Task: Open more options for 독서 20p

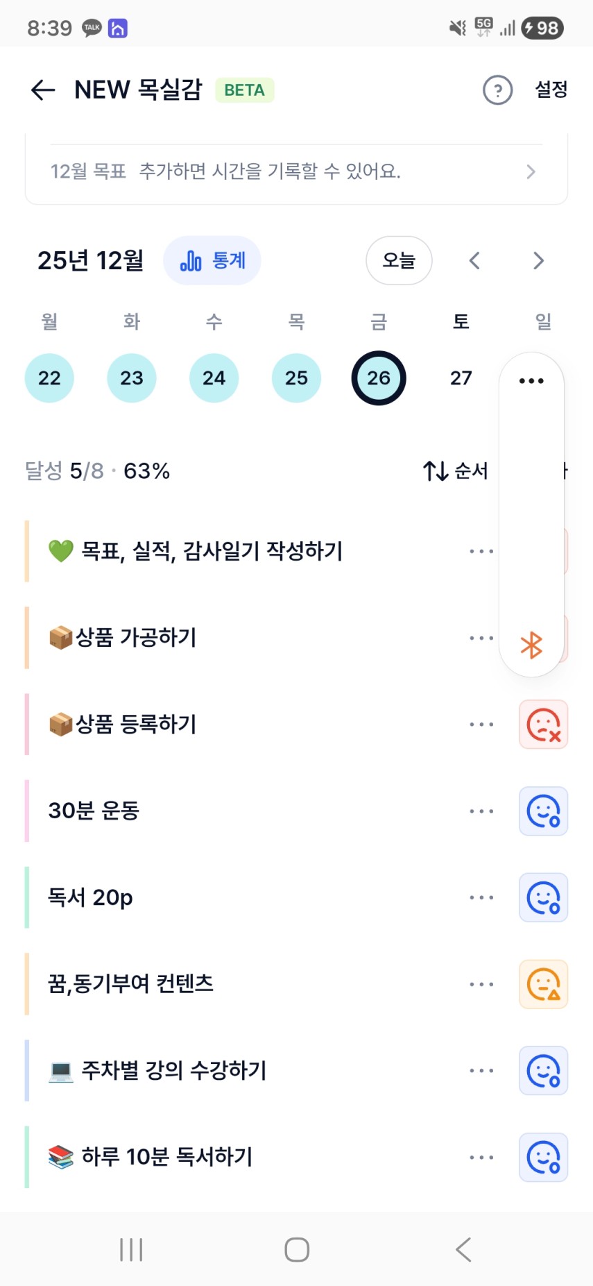Action: [x=481, y=897]
